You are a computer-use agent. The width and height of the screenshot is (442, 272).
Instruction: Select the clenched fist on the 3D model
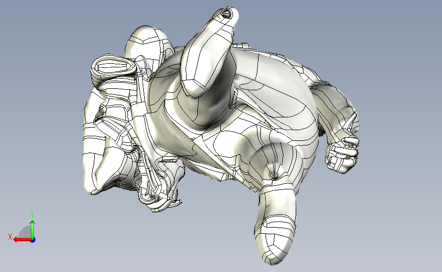342,154
